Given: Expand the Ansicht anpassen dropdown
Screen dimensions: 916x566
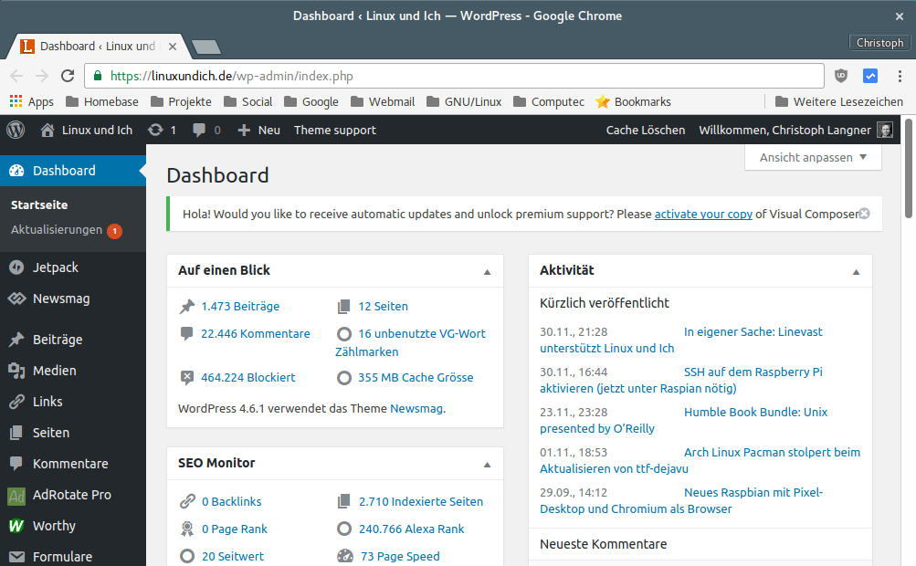Looking at the screenshot, I should (x=813, y=157).
